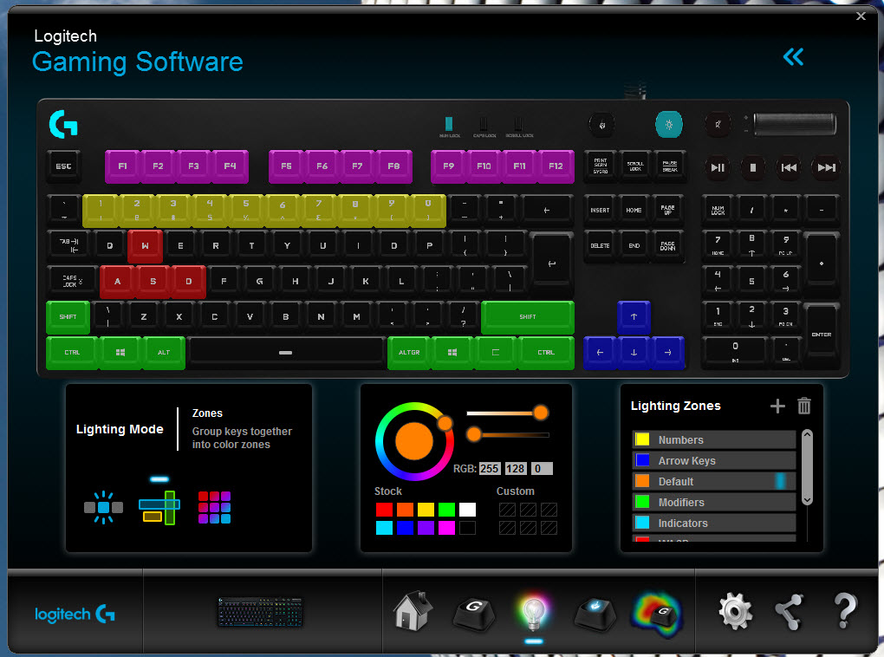Click the red W key
Screen dimensions: 884x657
click(145, 246)
